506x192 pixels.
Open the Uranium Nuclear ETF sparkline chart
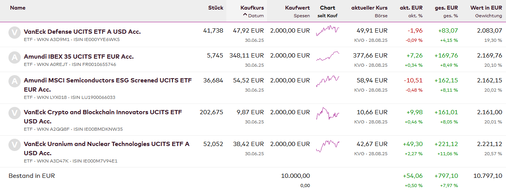[327, 145]
